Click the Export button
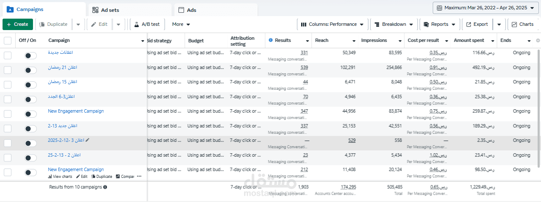Image resolution: width=541 pixels, height=202 pixels. [x=477, y=25]
